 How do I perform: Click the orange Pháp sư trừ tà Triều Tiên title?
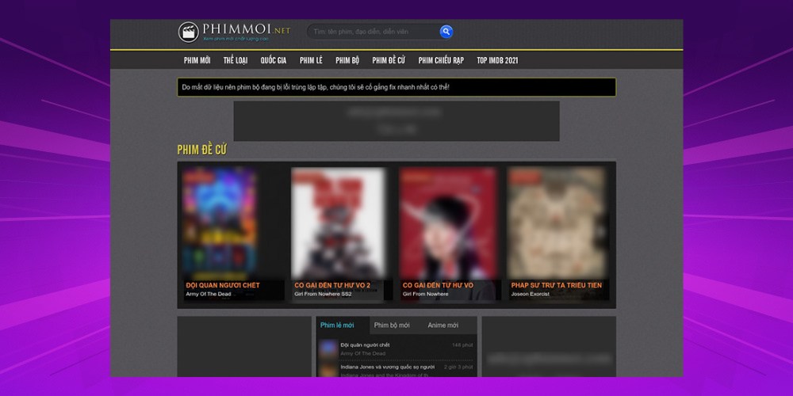coord(557,285)
